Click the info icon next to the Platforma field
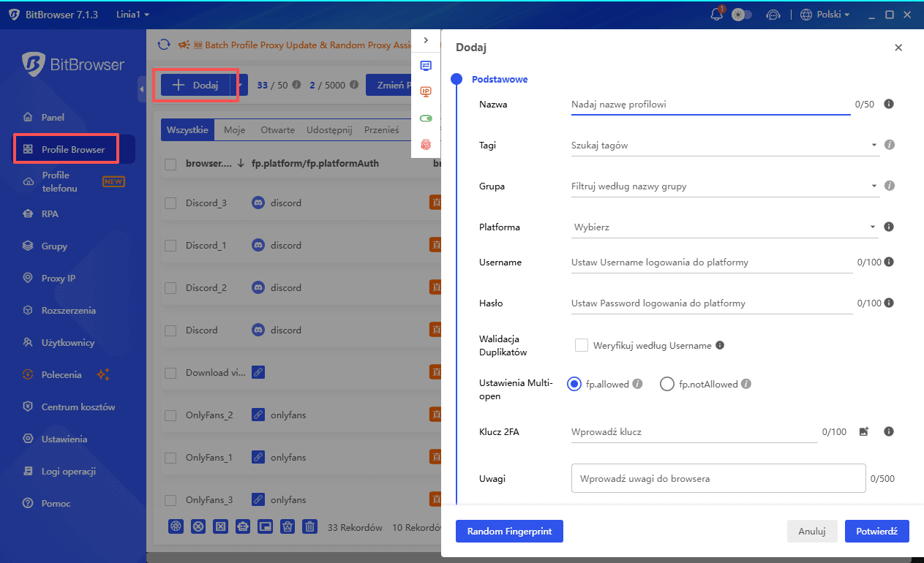This screenshot has width=924, height=563. (889, 227)
